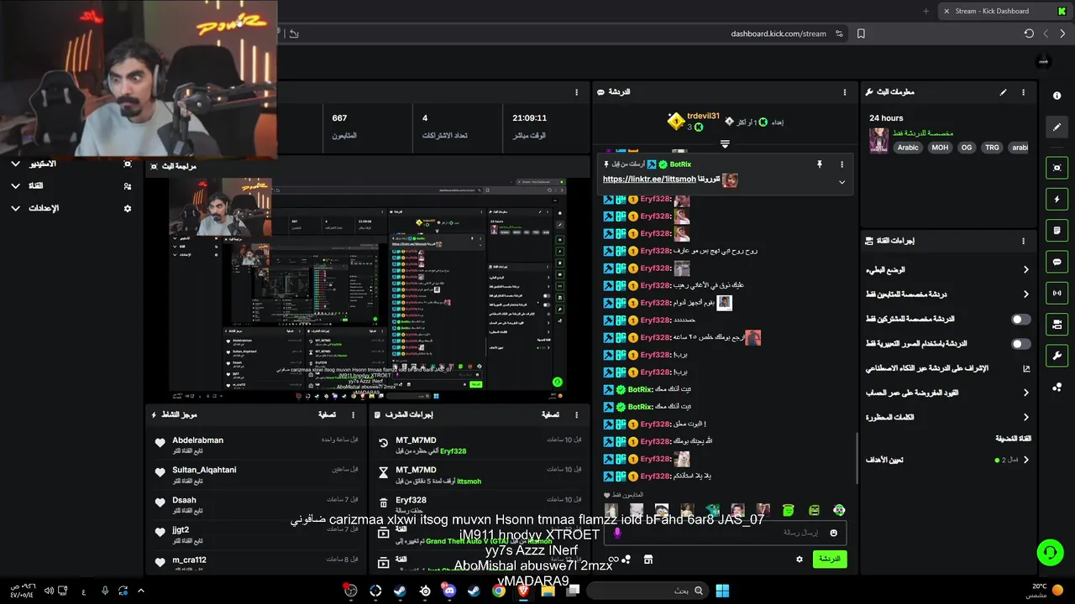Screen dimensions: 1075x604
Task: Open chat settings gear icon
Action: (799, 559)
